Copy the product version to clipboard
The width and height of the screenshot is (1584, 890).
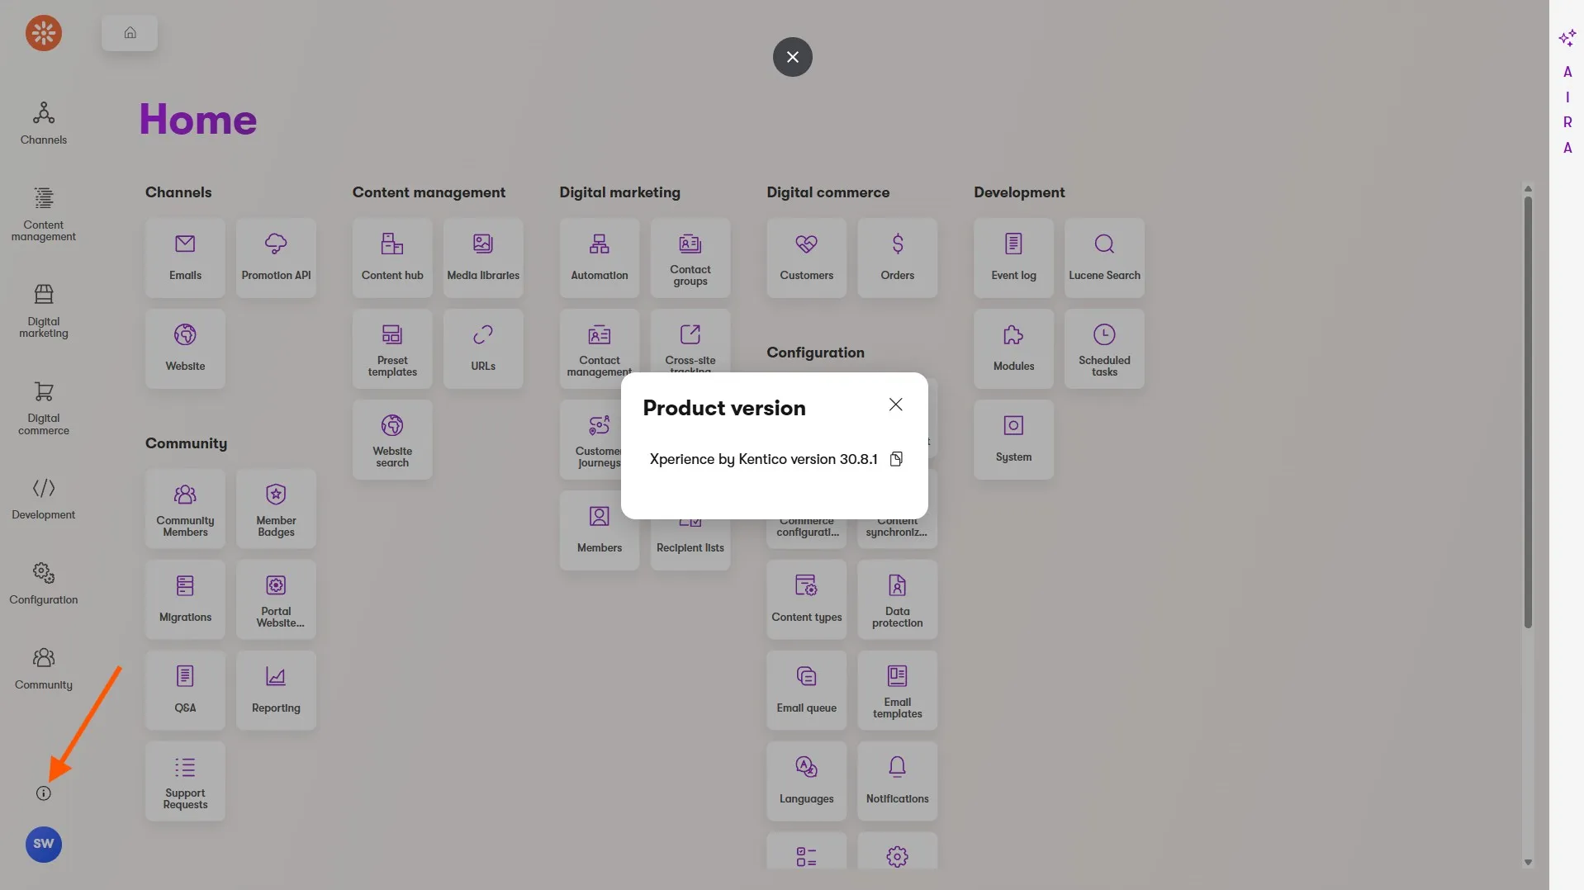click(x=896, y=459)
